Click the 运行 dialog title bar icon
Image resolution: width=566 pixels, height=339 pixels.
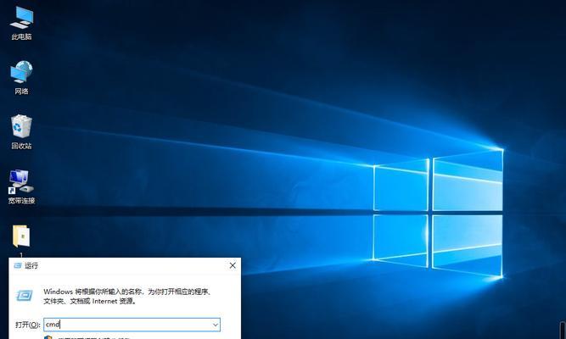[17, 266]
